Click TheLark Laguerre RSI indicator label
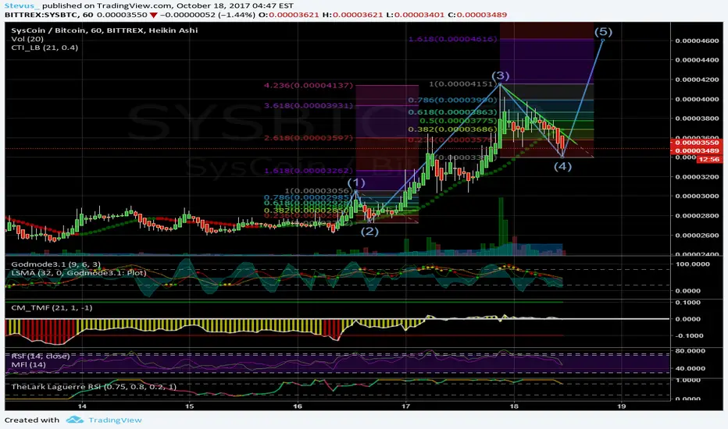Viewport: 728px width, 429px height. tap(94, 386)
